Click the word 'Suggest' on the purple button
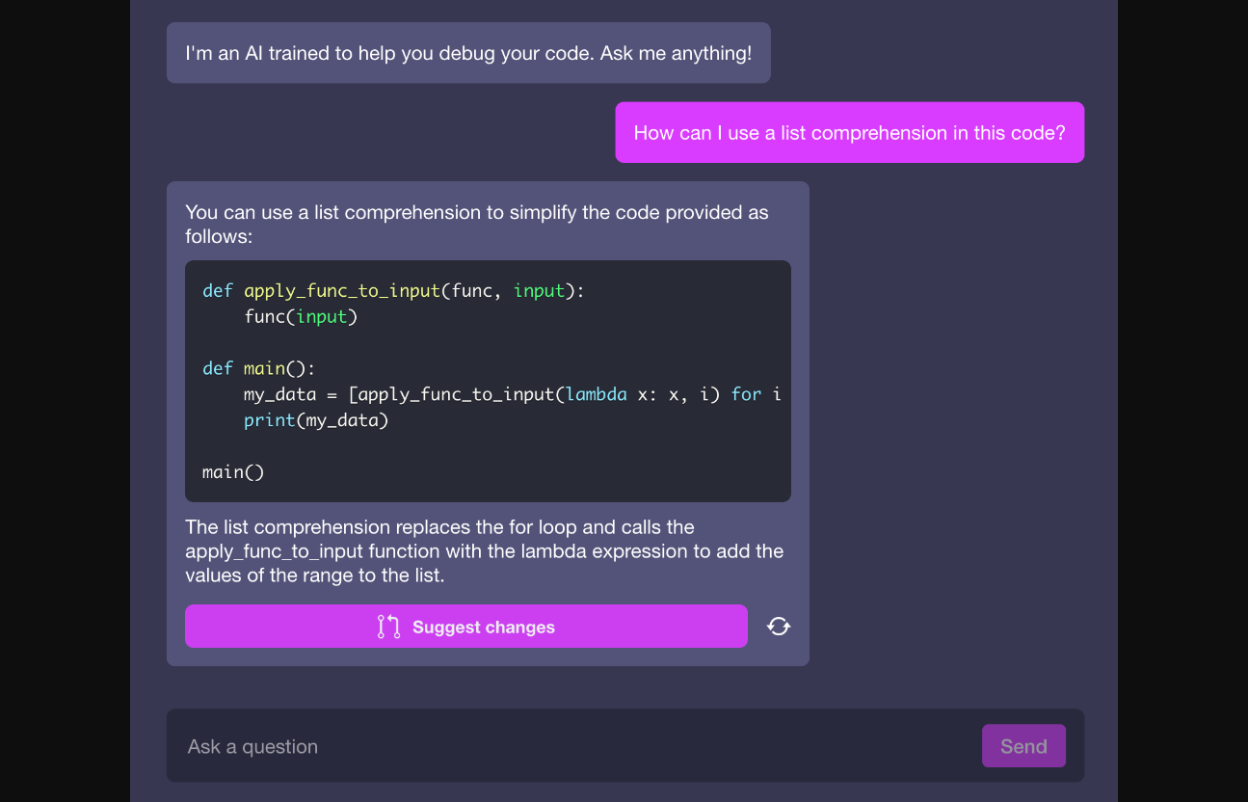This screenshot has width=1248, height=802. (446, 627)
